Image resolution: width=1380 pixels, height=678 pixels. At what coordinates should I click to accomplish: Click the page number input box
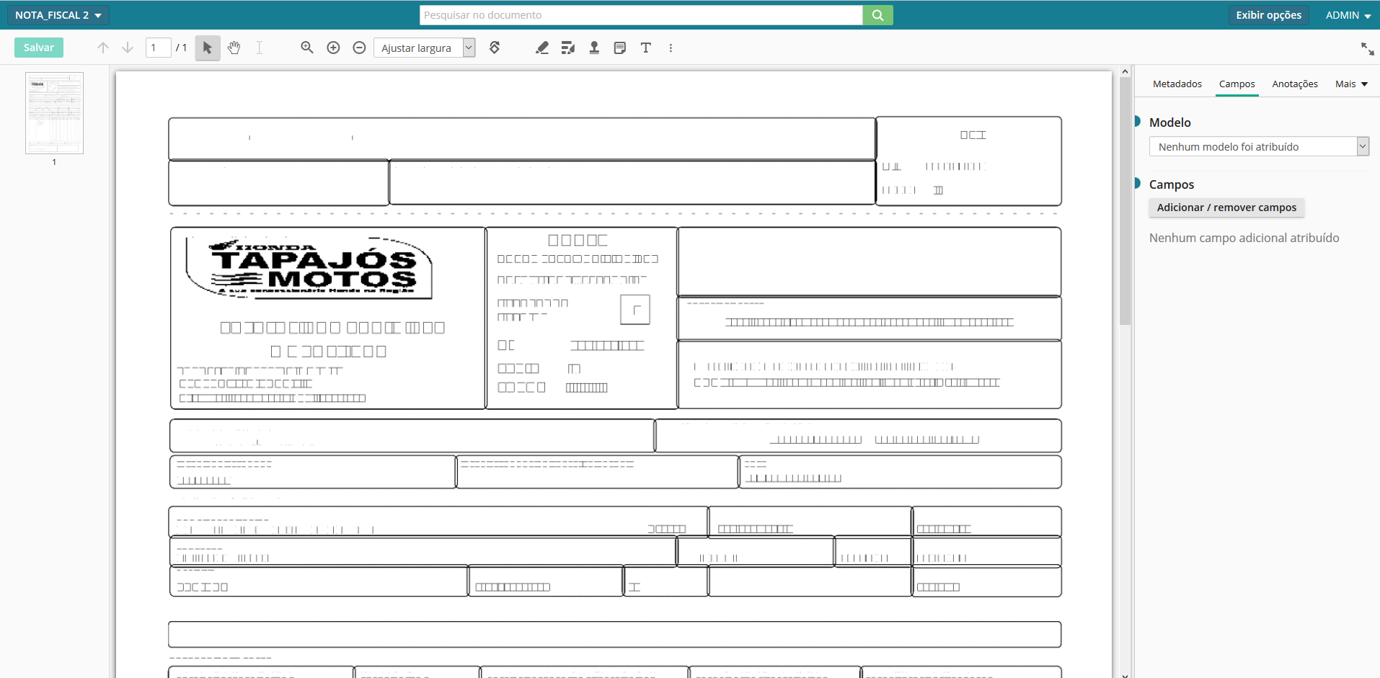pos(159,48)
